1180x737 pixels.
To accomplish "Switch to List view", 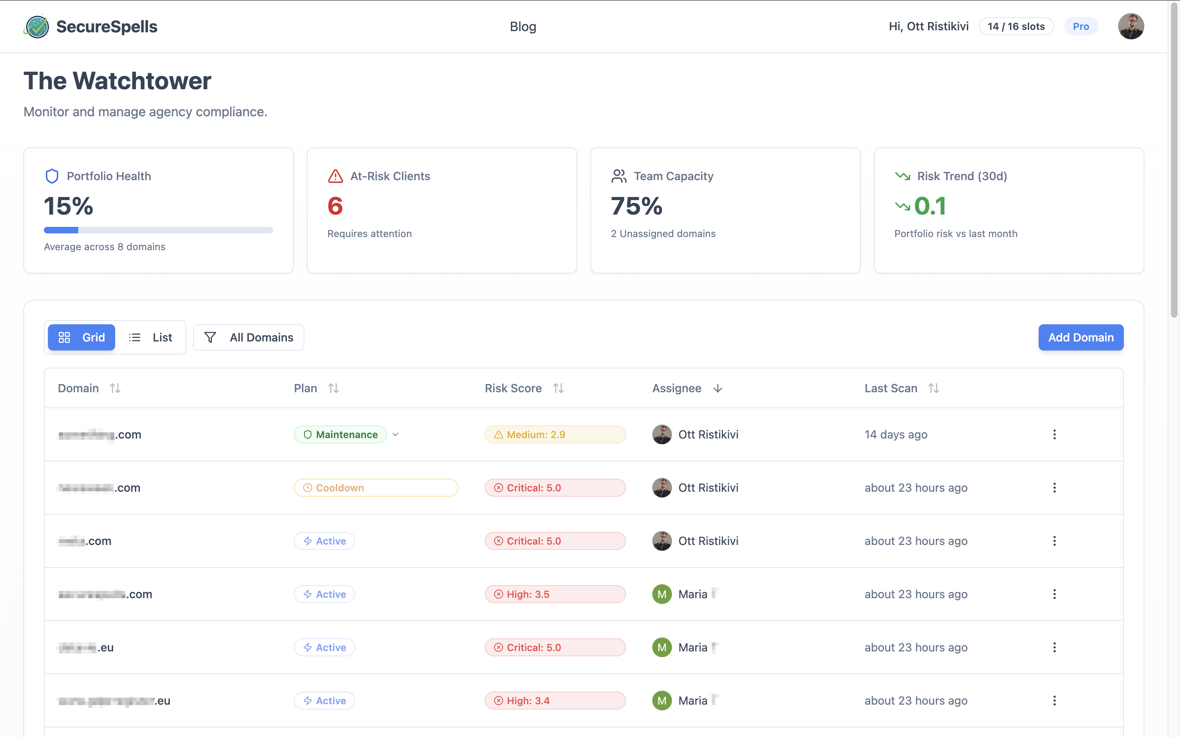I will point(151,337).
